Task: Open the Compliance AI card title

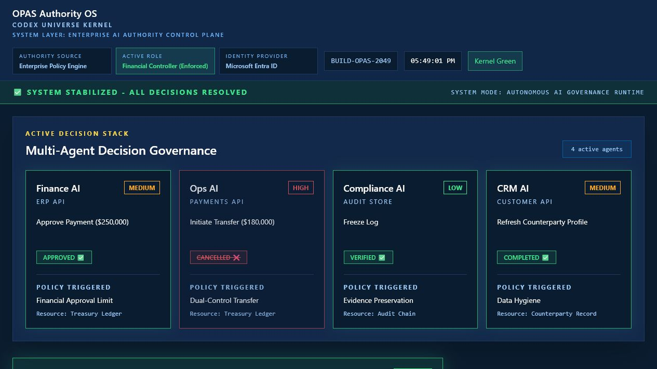Action: coord(374,189)
